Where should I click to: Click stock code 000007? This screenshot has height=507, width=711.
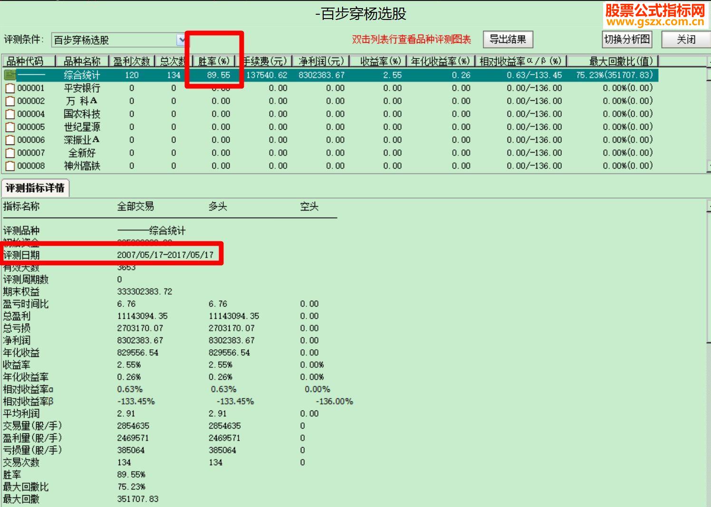pyautogui.click(x=31, y=153)
